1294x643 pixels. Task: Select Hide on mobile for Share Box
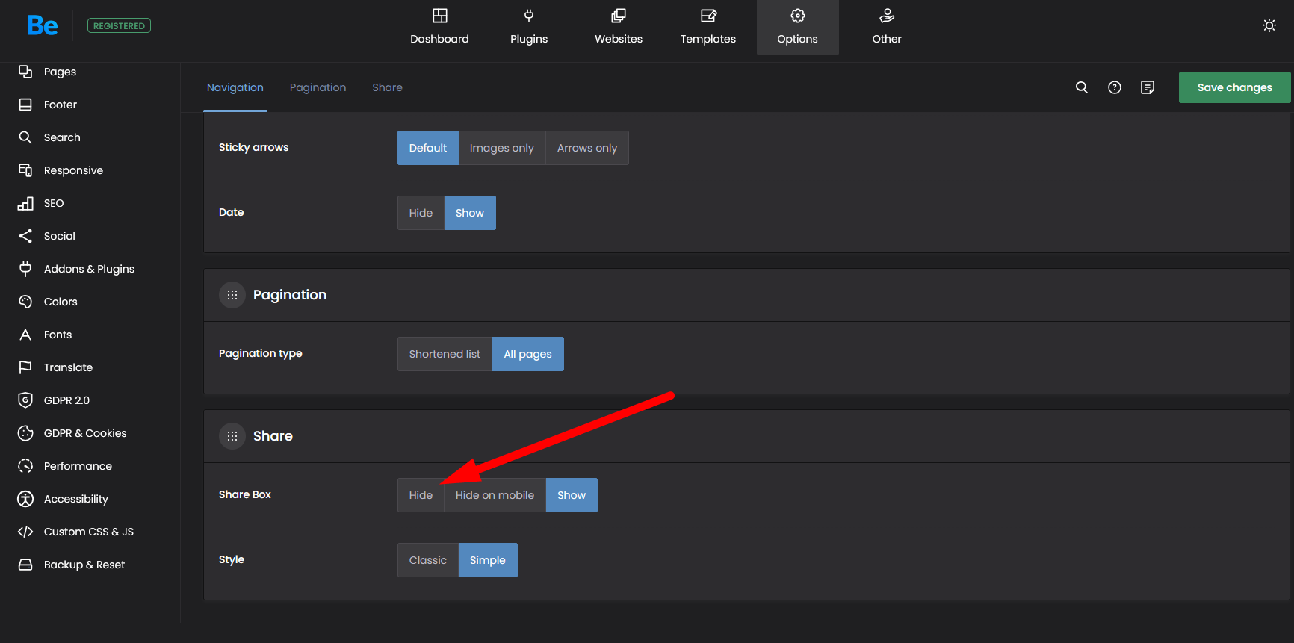(495, 495)
